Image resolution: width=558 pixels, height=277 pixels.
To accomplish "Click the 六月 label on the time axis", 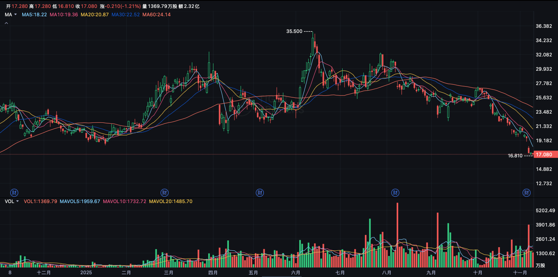I will pos(295,273).
